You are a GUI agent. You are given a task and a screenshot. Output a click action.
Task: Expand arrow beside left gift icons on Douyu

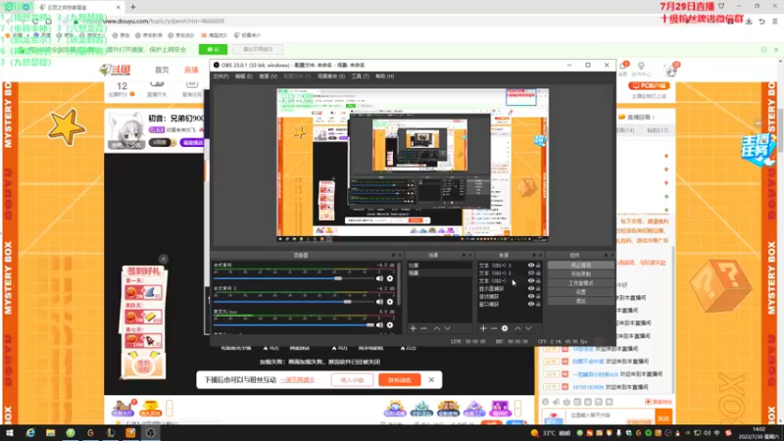coord(170,409)
